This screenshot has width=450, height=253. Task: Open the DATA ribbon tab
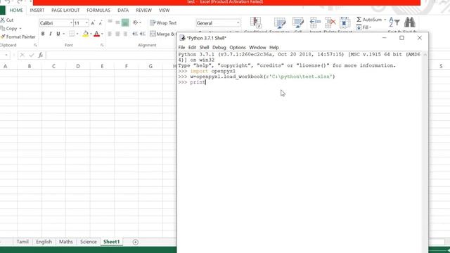click(x=123, y=10)
